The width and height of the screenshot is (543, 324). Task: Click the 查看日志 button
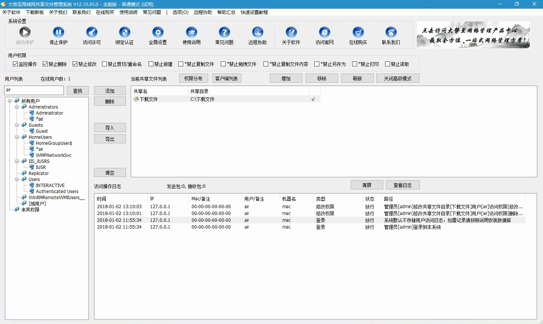[x=402, y=185]
